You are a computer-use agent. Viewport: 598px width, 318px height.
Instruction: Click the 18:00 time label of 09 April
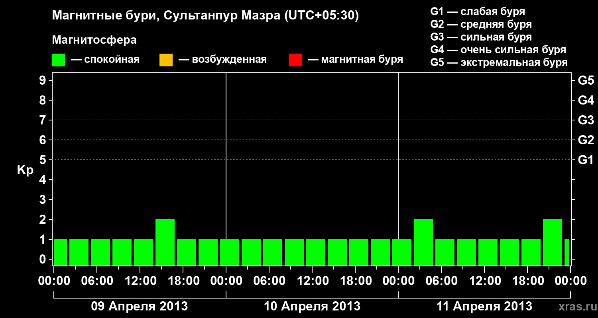tap(183, 281)
